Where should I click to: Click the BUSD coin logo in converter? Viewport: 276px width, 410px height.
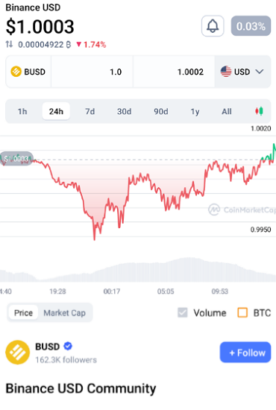[16, 72]
